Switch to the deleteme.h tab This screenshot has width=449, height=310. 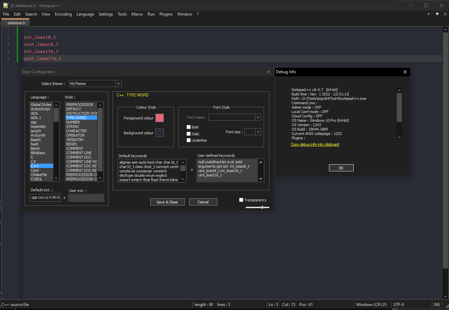(x=16, y=23)
